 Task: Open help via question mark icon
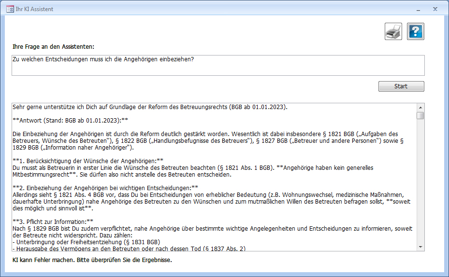pyautogui.click(x=416, y=31)
